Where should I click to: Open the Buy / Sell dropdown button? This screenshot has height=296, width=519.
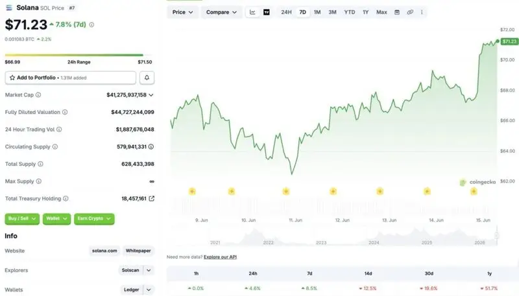pos(22,219)
